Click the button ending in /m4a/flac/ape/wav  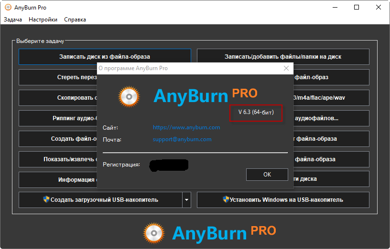point(331,98)
